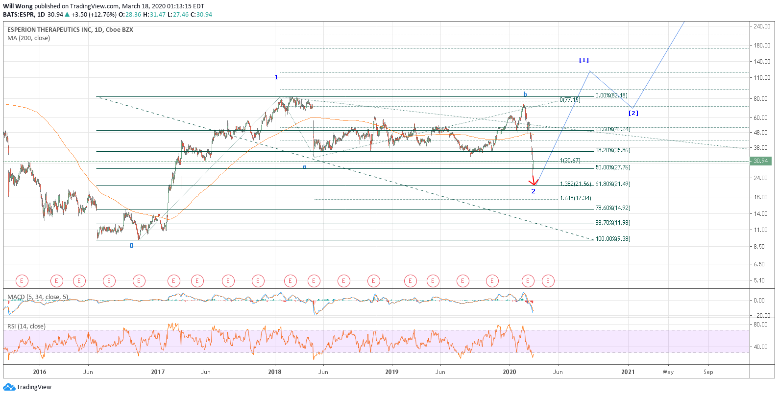Click the 2017 year label on time axis
778x396 pixels.
point(158,372)
